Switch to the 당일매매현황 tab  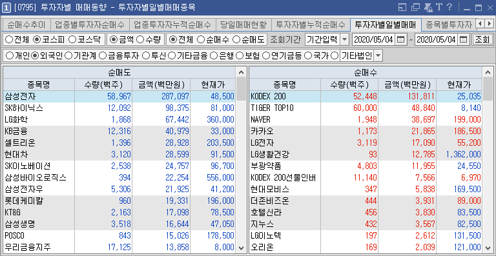[x=243, y=25]
